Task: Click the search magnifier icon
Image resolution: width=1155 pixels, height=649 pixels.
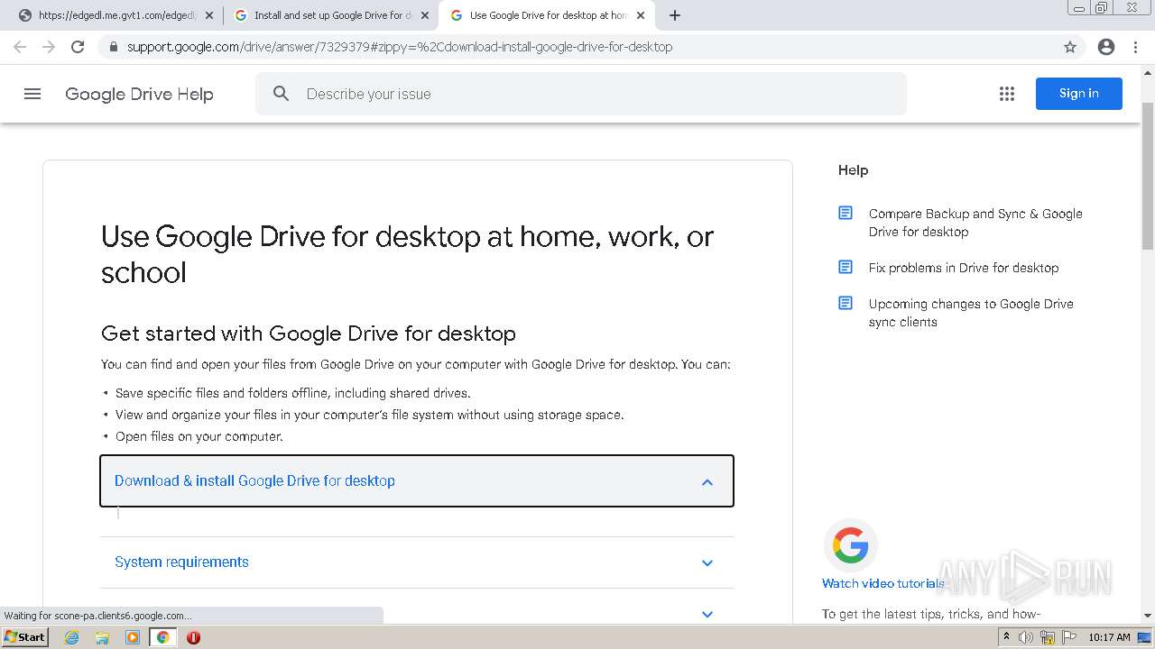Action: tap(281, 94)
